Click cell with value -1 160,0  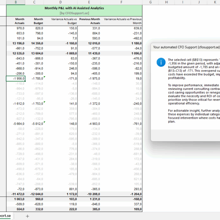[60, 43]
